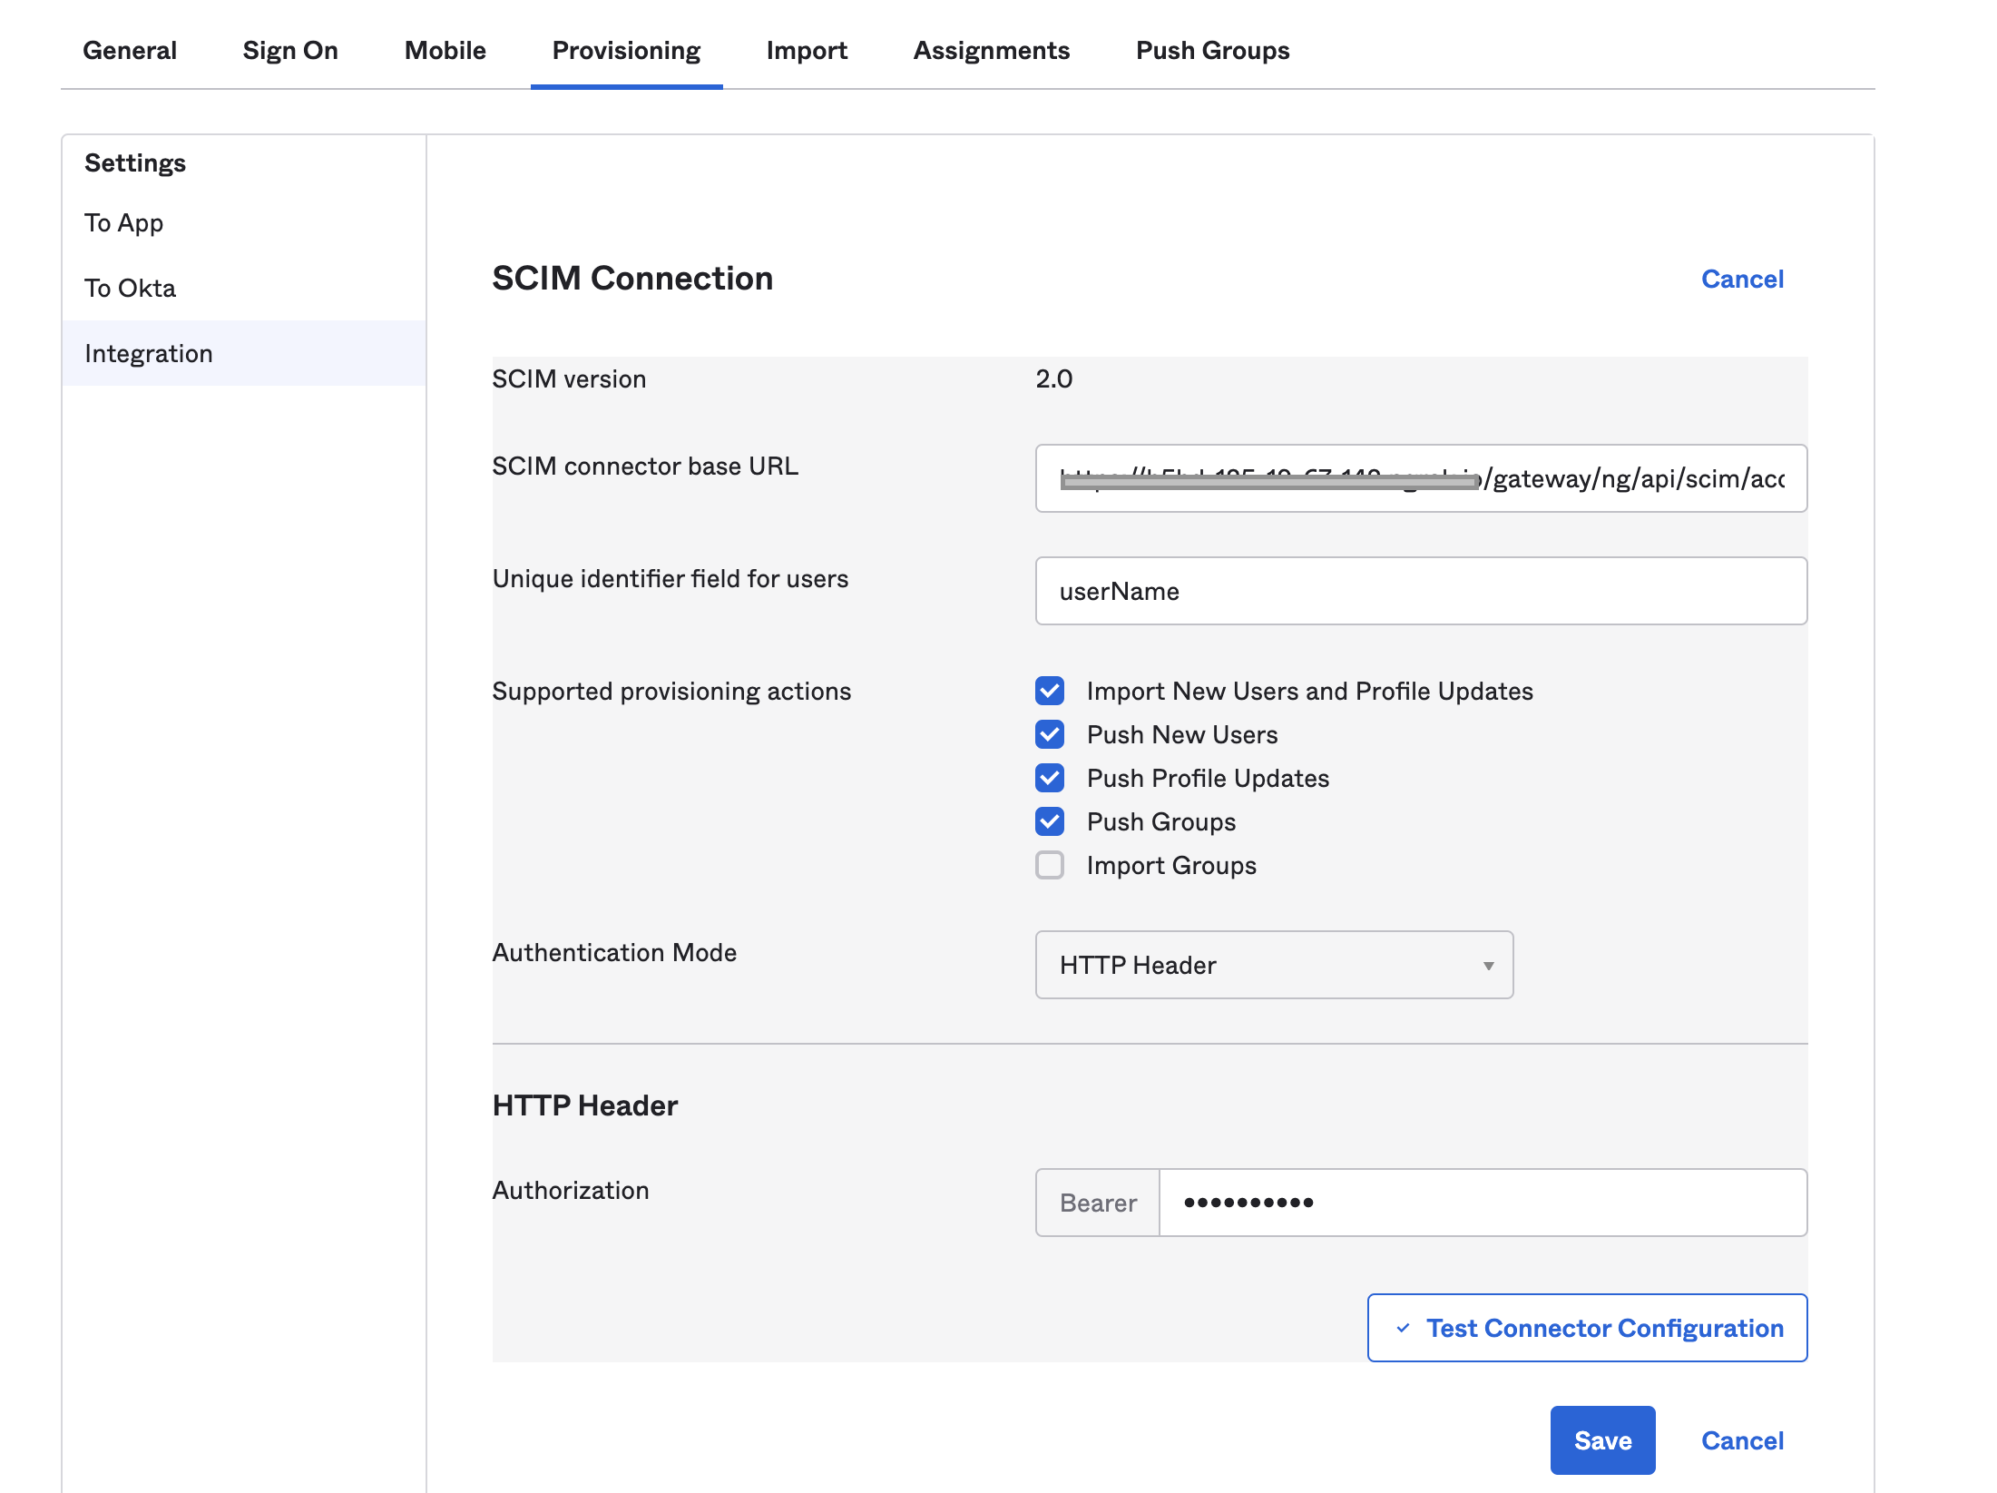Switch to the Assignments tab
Image resolution: width=1997 pixels, height=1493 pixels.
992,50
